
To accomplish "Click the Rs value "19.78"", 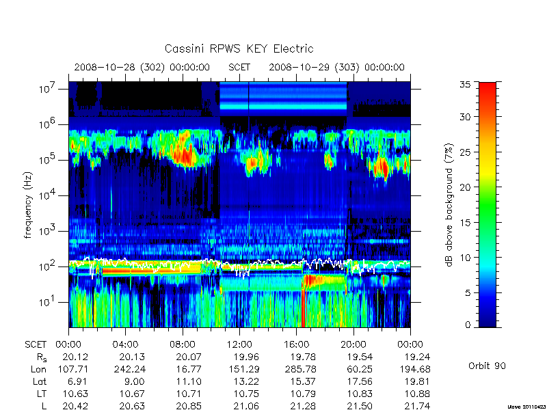I will pyautogui.click(x=303, y=357).
